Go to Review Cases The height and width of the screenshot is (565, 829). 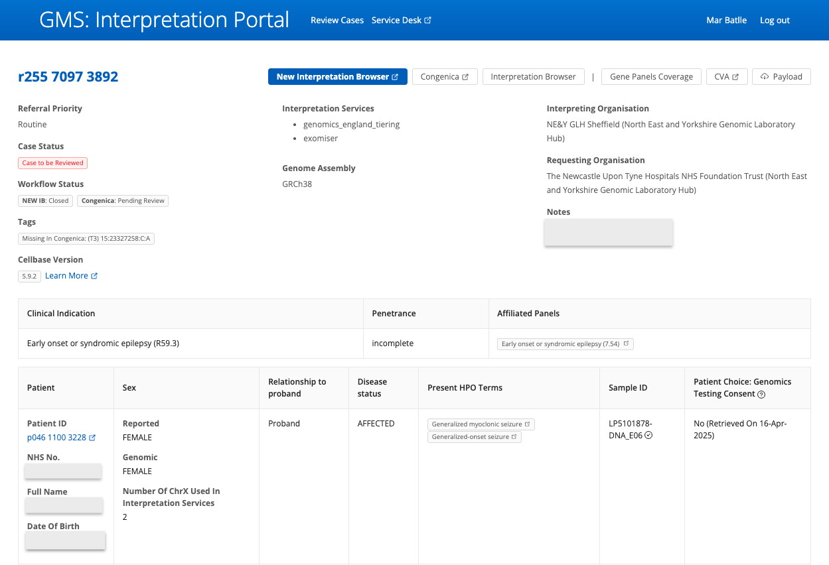tap(337, 21)
